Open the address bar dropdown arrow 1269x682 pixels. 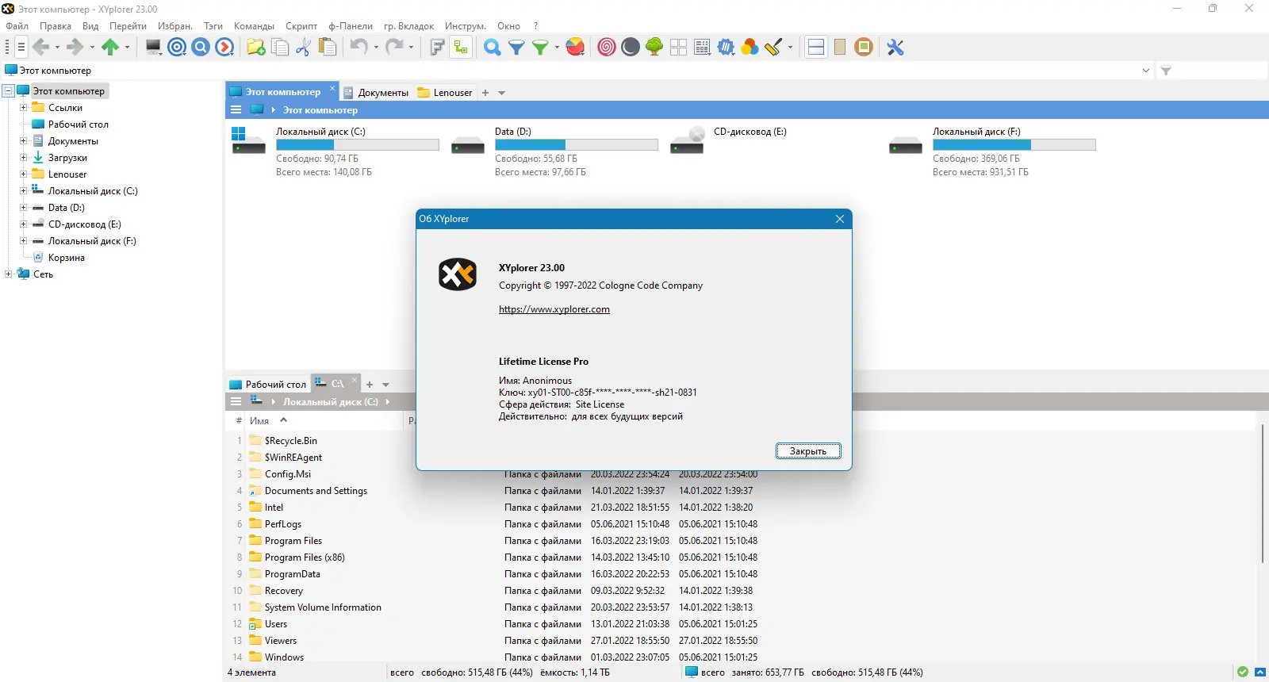(x=1145, y=71)
